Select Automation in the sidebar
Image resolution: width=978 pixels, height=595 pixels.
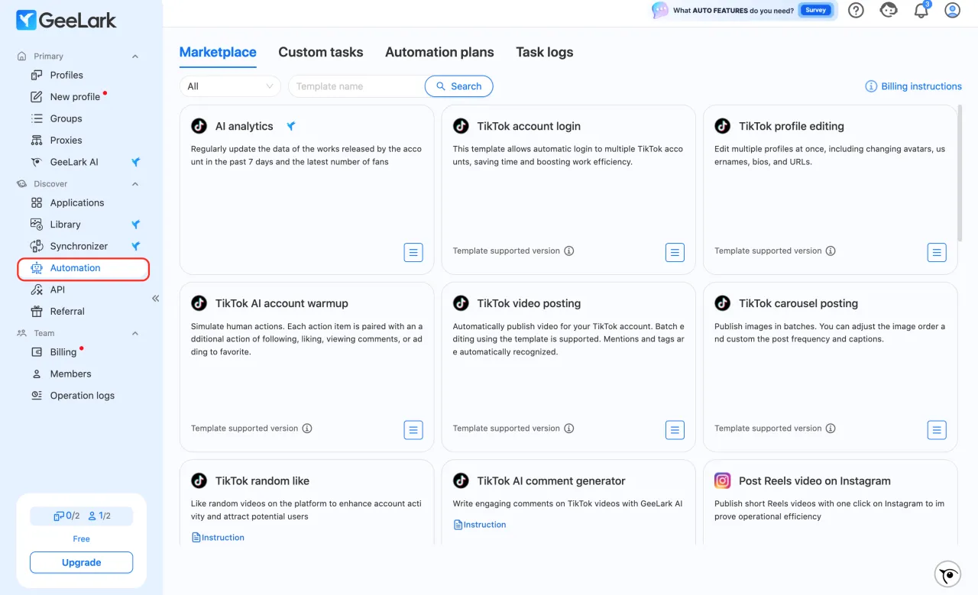83,268
